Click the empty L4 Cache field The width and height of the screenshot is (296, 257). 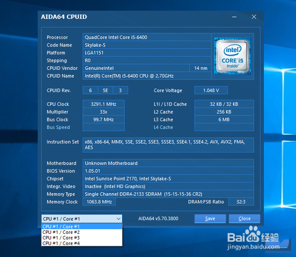224,127
